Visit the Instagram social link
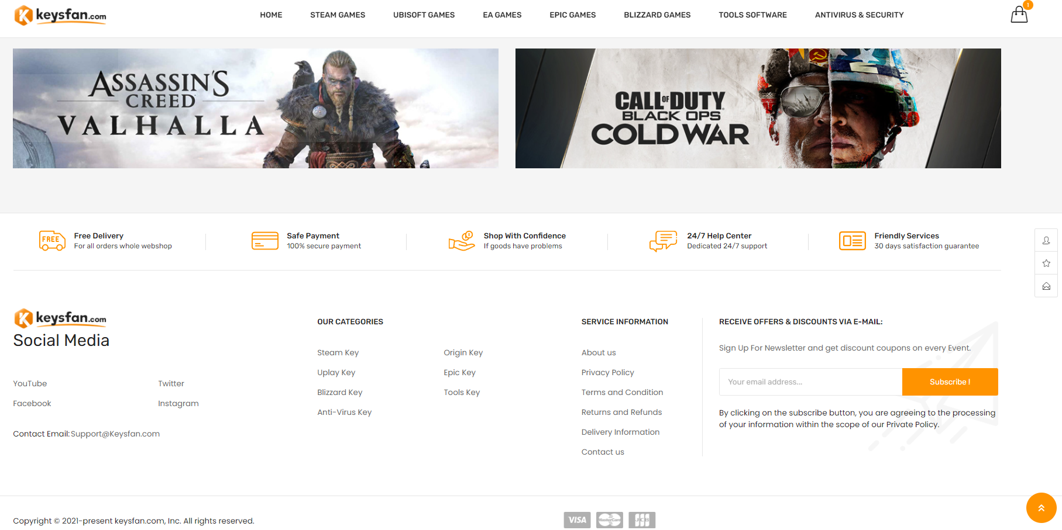The image size is (1062, 530). 178,404
